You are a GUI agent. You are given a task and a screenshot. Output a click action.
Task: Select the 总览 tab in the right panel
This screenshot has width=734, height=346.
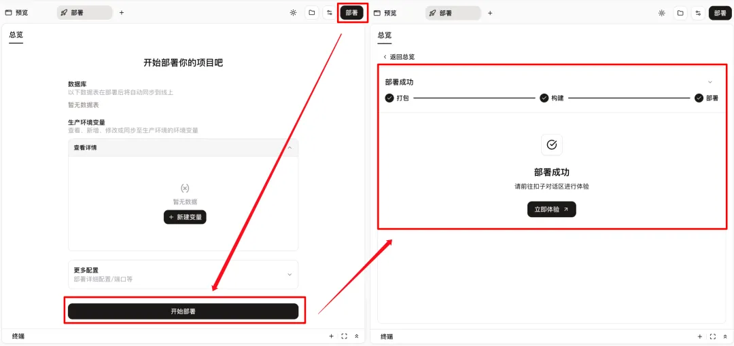click(x=385, y=35)
